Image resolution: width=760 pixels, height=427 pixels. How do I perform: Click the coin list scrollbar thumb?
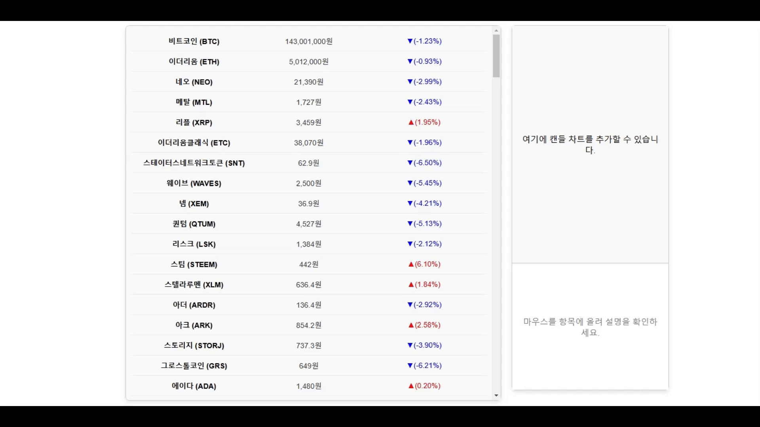click(x=496, y=55)
